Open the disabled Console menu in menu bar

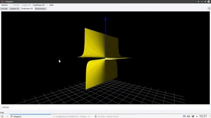pos(16,5)
